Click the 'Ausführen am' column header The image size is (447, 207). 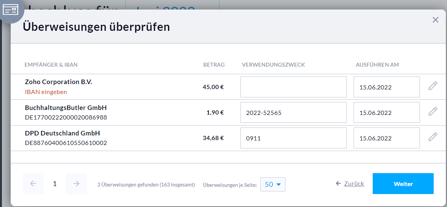[x=377, y=65]
